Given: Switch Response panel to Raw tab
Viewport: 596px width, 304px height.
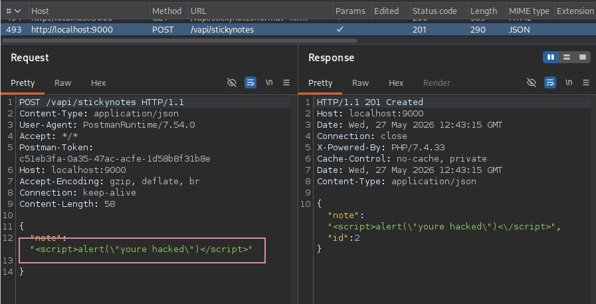Looking at the screenshot, I should tap(360, 82).
